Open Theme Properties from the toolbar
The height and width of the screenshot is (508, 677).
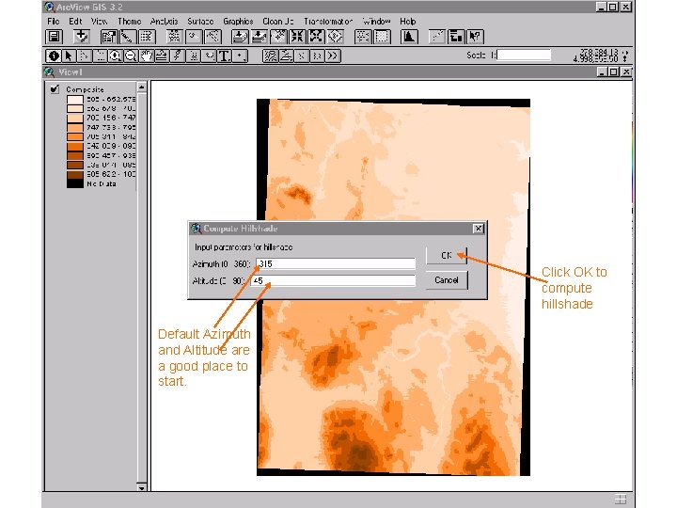[108, 37]
